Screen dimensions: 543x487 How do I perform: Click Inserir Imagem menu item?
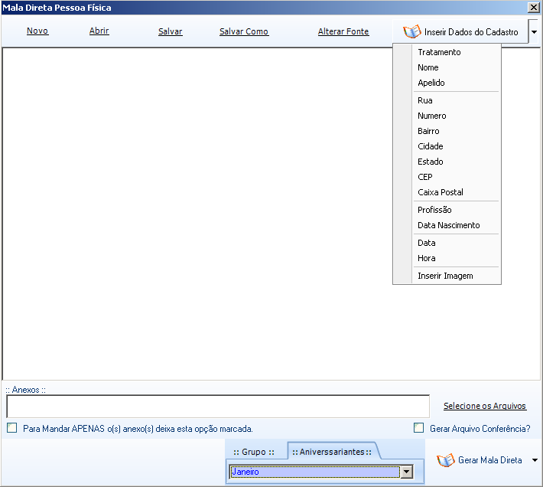tap(445, 276)
